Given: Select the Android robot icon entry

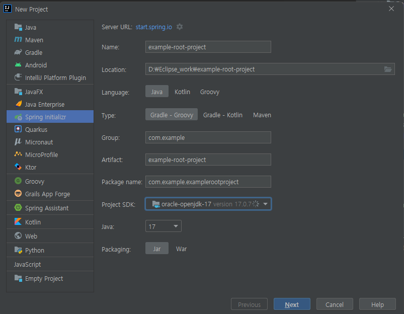Looking at the screenshot, I should point(18,65).
